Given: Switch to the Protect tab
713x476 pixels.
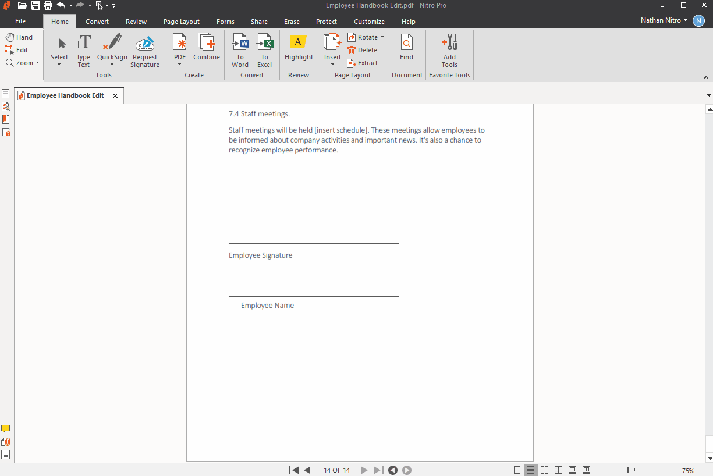Looking at the screenshot, I should [x=327, y=22].
